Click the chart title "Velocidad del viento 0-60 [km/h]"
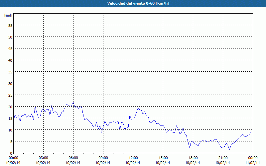266x166 pixels. point(138,3)
